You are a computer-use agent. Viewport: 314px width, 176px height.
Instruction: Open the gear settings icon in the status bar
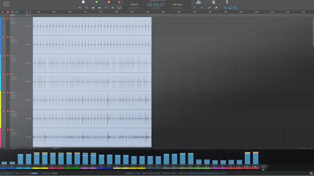[311, 173]
